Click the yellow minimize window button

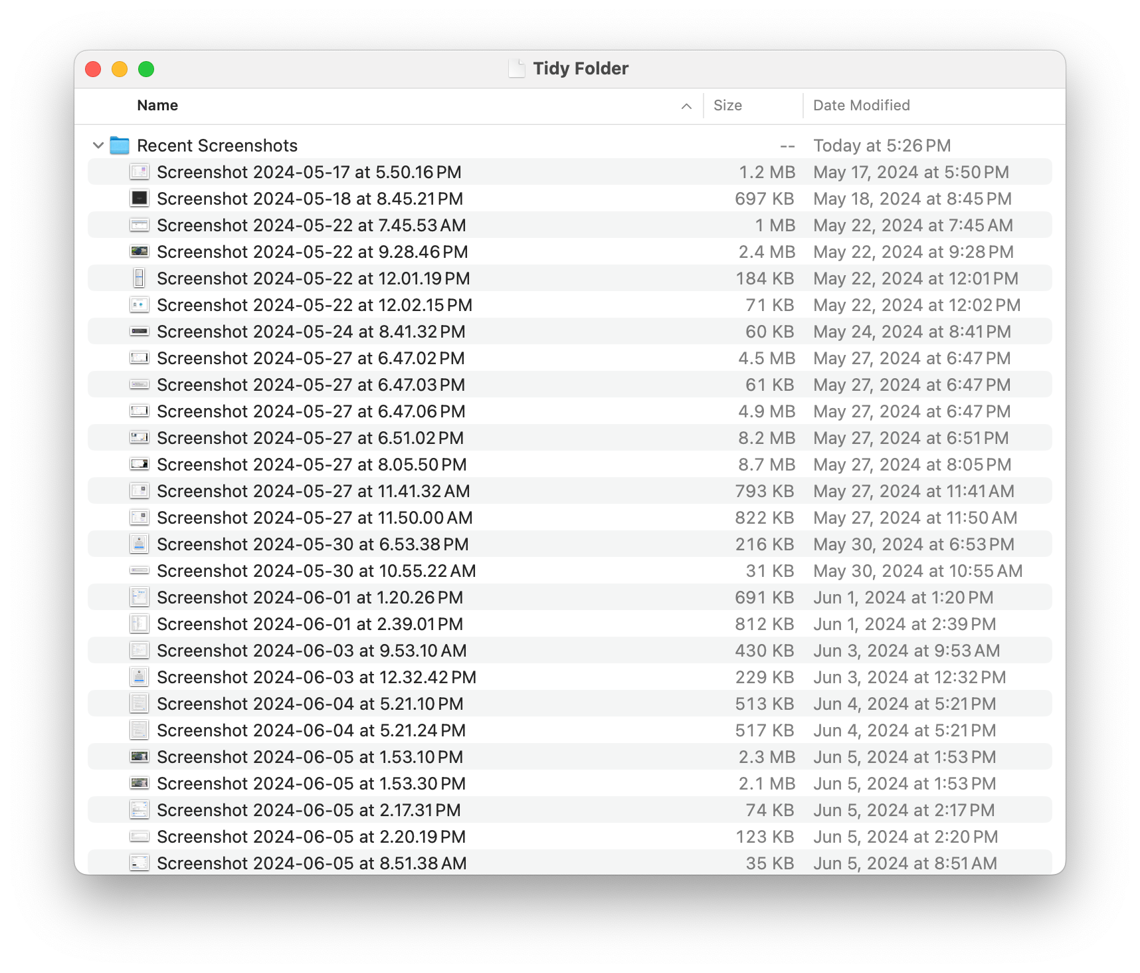click(x=120, y=69)
